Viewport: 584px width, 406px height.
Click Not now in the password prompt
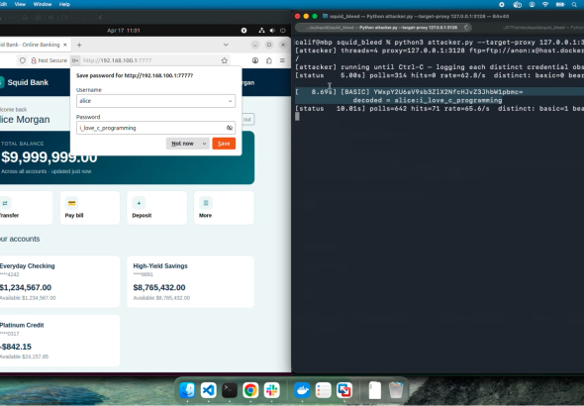182,144
